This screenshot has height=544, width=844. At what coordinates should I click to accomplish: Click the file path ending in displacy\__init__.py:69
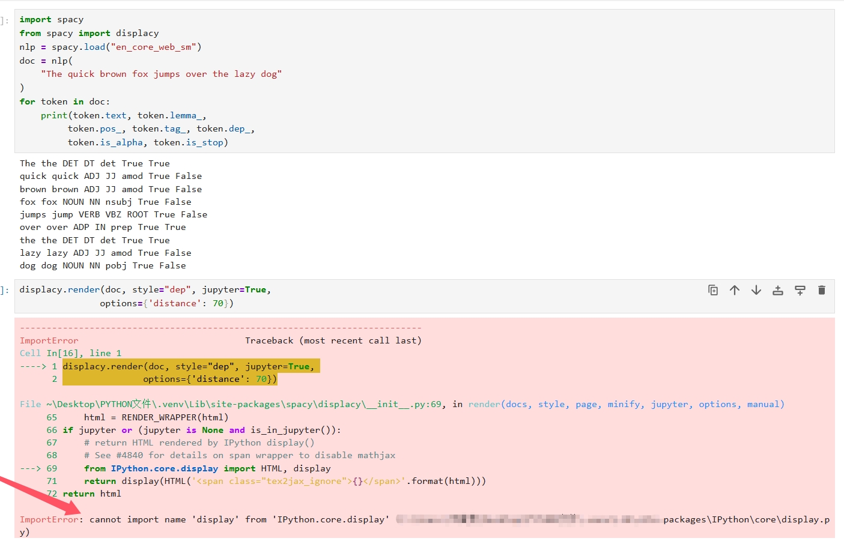point(243,404)
